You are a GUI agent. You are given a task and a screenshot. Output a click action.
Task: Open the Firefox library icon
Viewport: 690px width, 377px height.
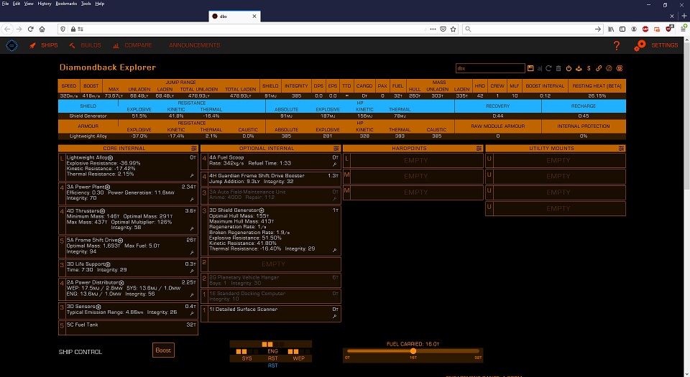[x=611, y=29]
